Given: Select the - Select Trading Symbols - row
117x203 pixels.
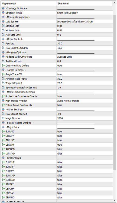Looking at the screenshot, I should (x=57, y=123).
